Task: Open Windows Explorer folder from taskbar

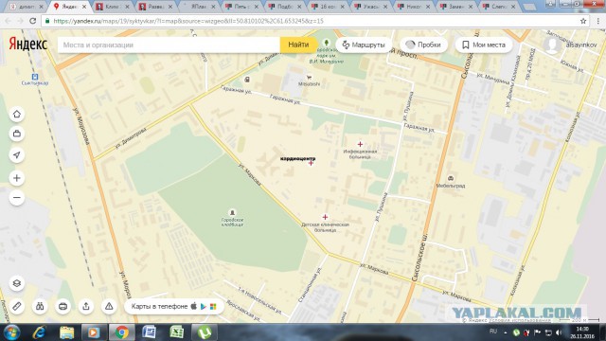Action: (x=67, y=332)
